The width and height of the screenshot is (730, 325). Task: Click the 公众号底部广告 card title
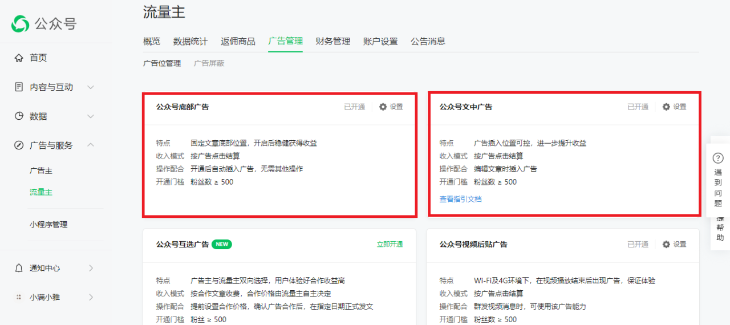(182, 107)
